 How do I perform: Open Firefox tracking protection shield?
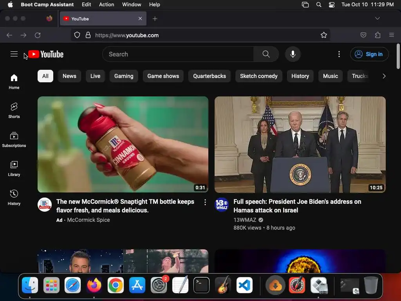pos(77,35)
